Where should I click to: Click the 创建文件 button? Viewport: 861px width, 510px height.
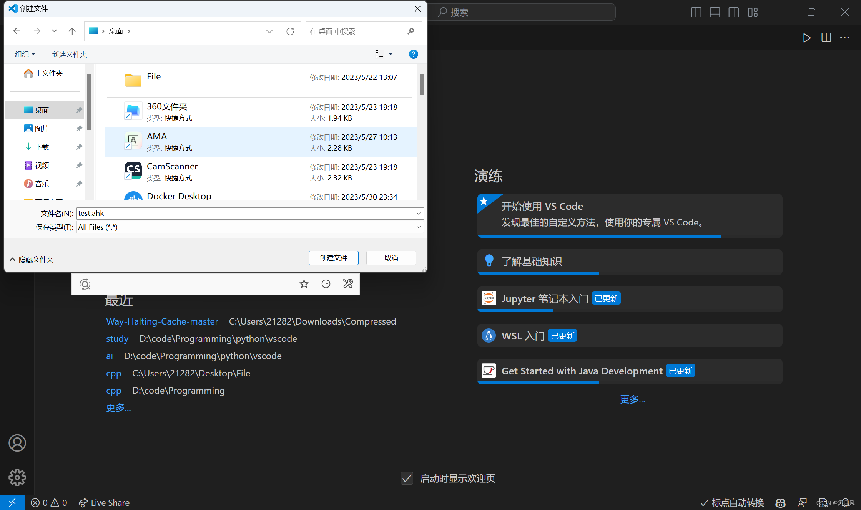(x=334, y=258)
